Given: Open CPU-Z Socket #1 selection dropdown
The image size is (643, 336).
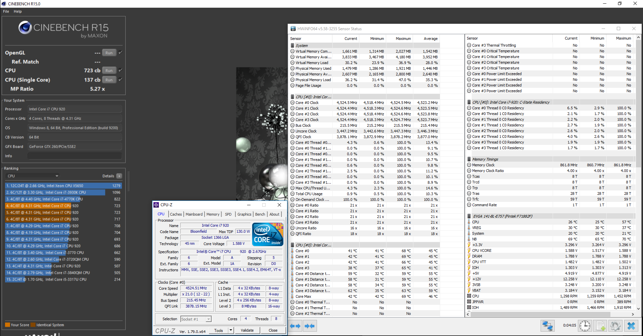Looking at the screenshot, I should click(x=196, y=319).
